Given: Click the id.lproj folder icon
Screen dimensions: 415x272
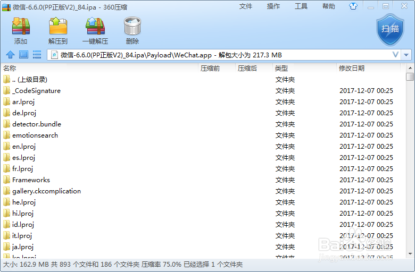Looking at the screenshot, I should pos(6,224).
